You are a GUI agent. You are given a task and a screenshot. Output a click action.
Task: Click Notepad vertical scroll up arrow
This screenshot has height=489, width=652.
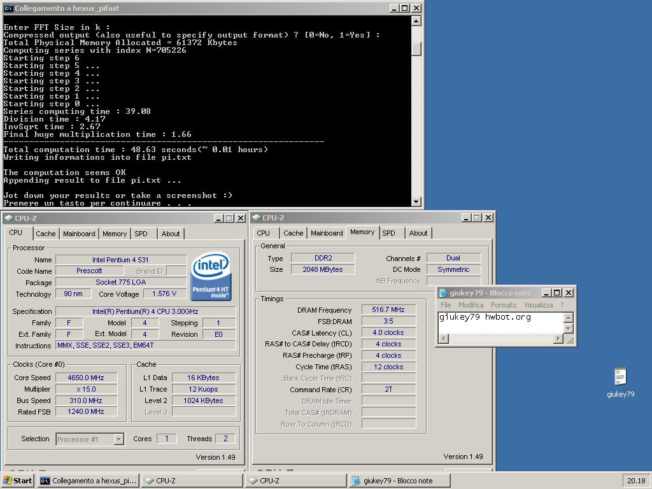[568, 318]
